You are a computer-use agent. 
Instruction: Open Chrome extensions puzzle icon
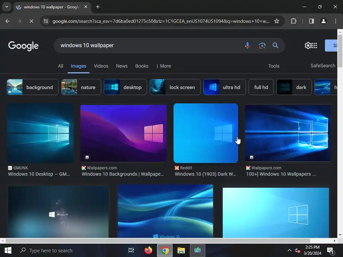293,21
